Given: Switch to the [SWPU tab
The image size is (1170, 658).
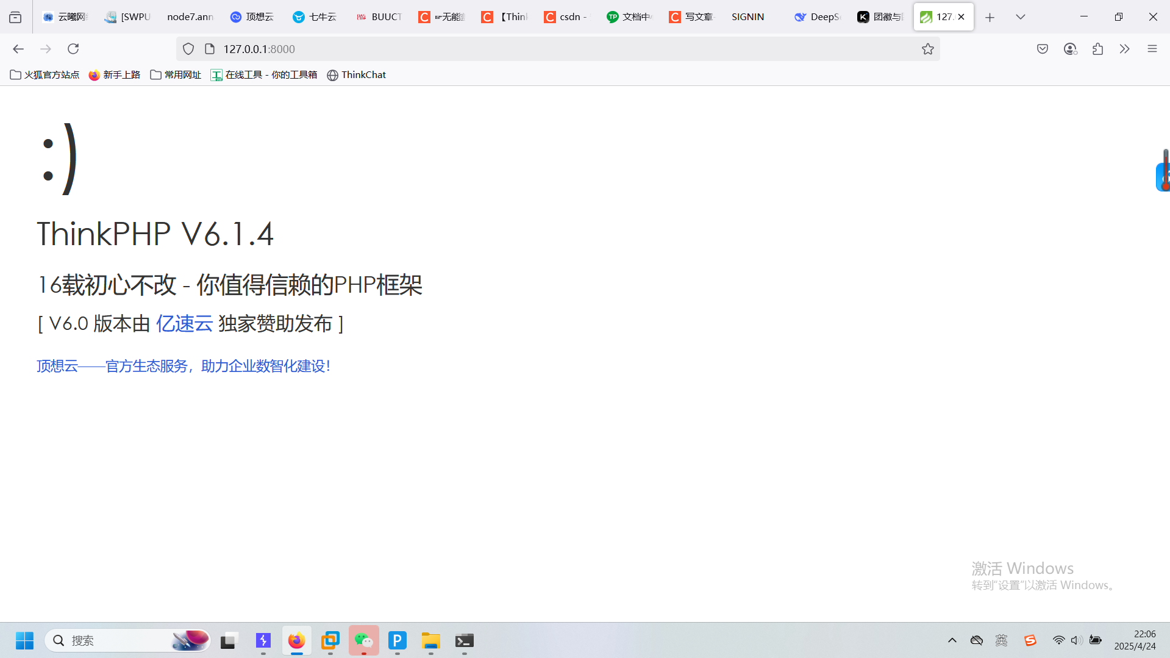Looking at the screenshot, I should click(128, 17).
